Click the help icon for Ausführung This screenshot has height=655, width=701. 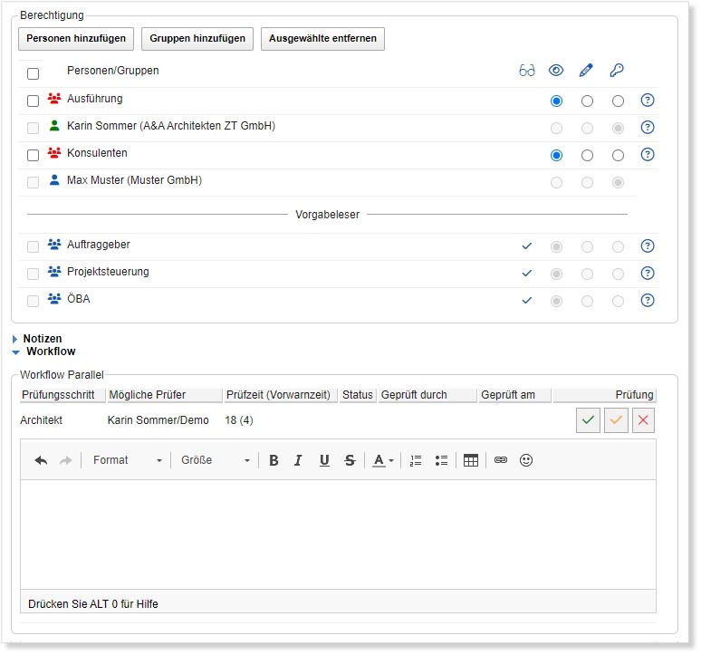[647, 101]
